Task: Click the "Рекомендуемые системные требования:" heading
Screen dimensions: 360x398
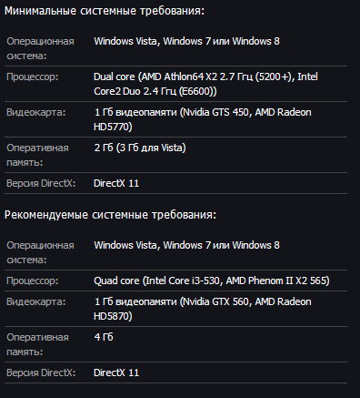Action: 111,215
